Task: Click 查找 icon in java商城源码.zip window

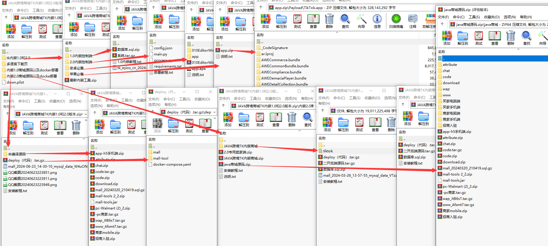Action: pyautogui.click(x=527, y=38)
